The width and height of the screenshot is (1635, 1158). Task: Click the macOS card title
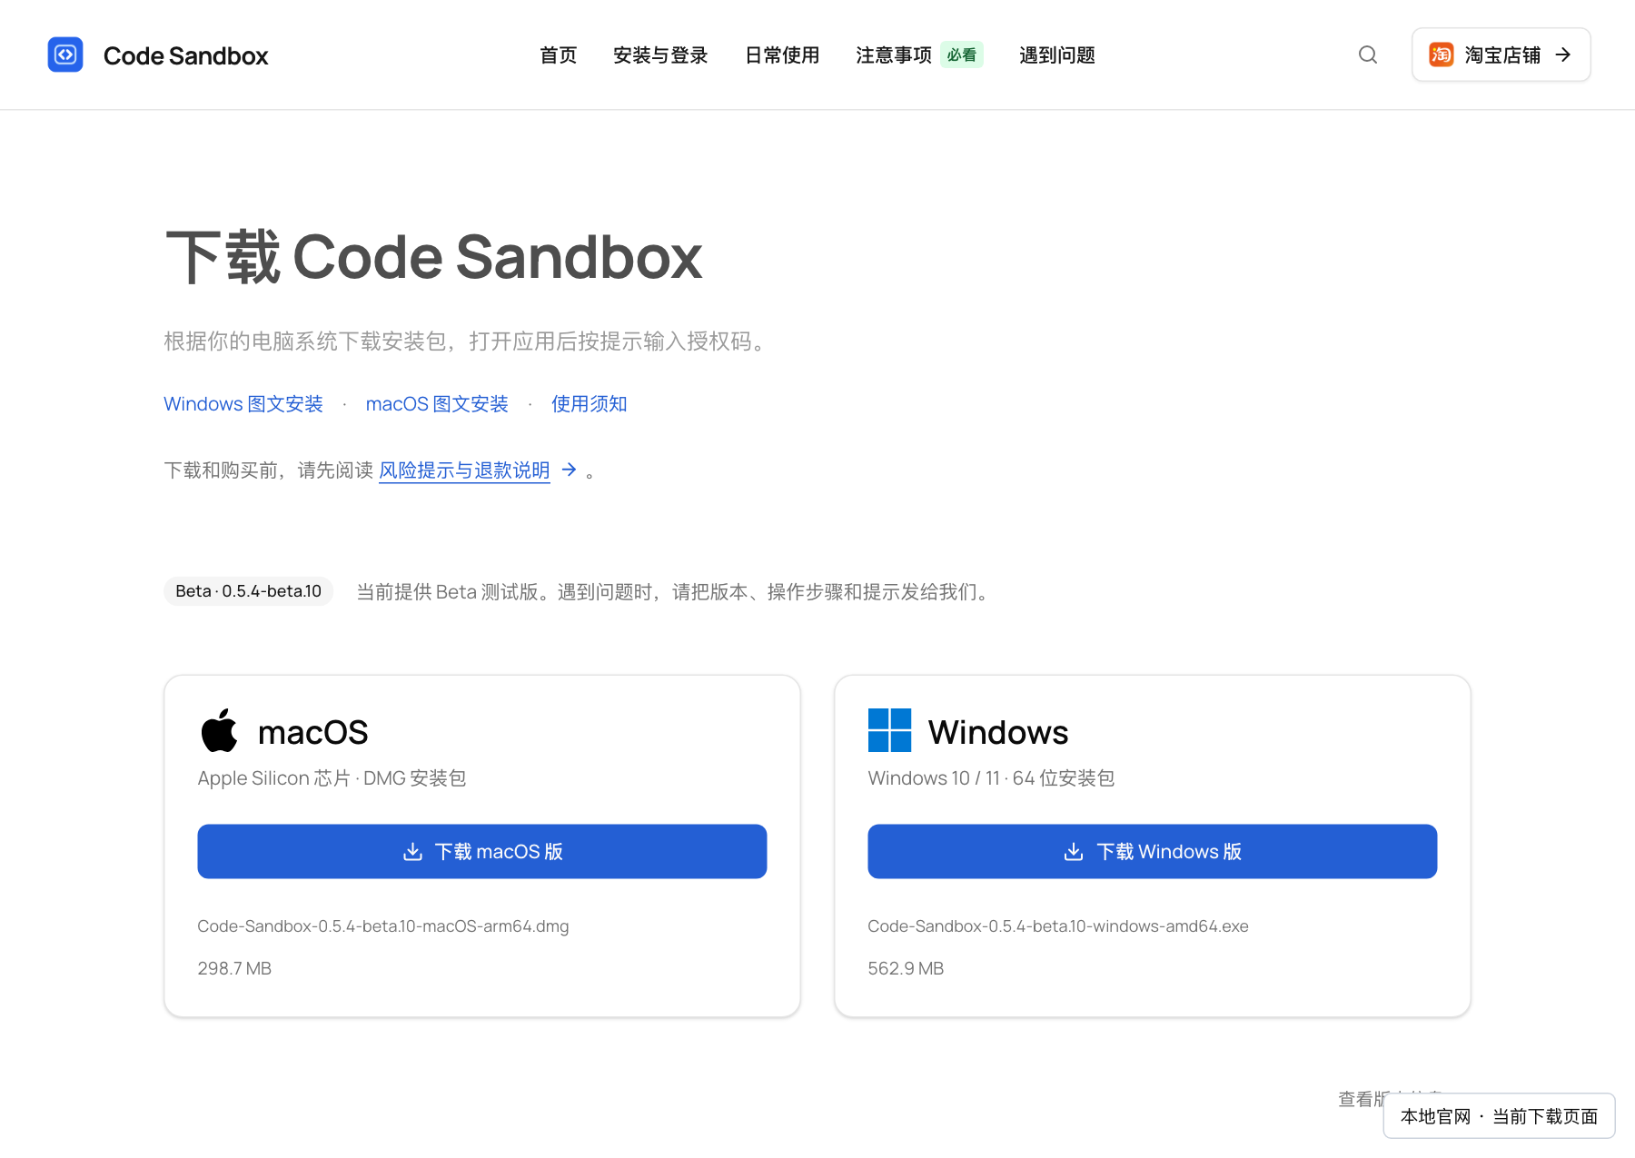click(312, 732)
